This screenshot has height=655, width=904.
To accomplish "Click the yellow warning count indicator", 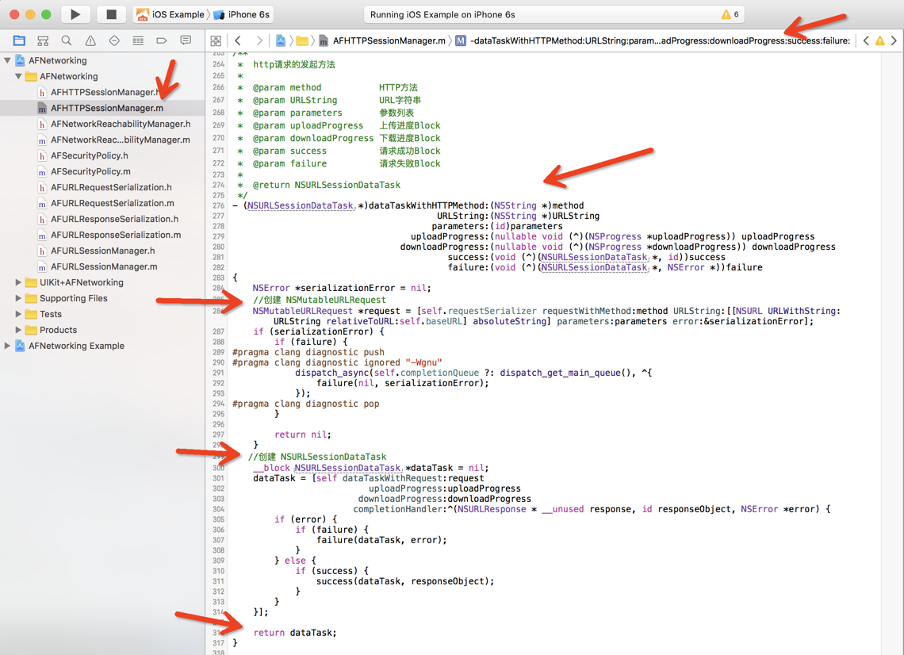I will pos(730,14).
